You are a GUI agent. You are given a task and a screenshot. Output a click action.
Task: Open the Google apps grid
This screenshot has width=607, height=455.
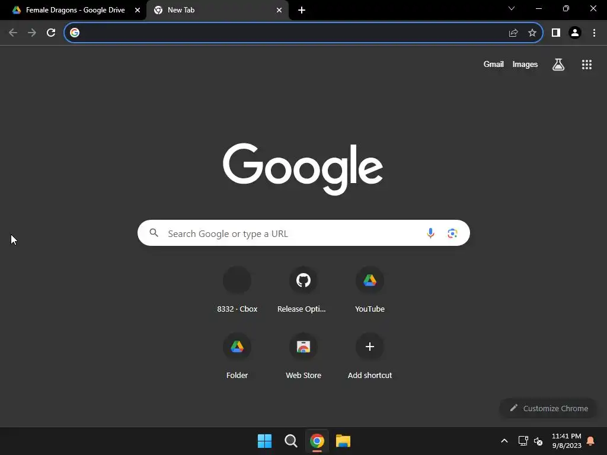[x=587, y=65]
